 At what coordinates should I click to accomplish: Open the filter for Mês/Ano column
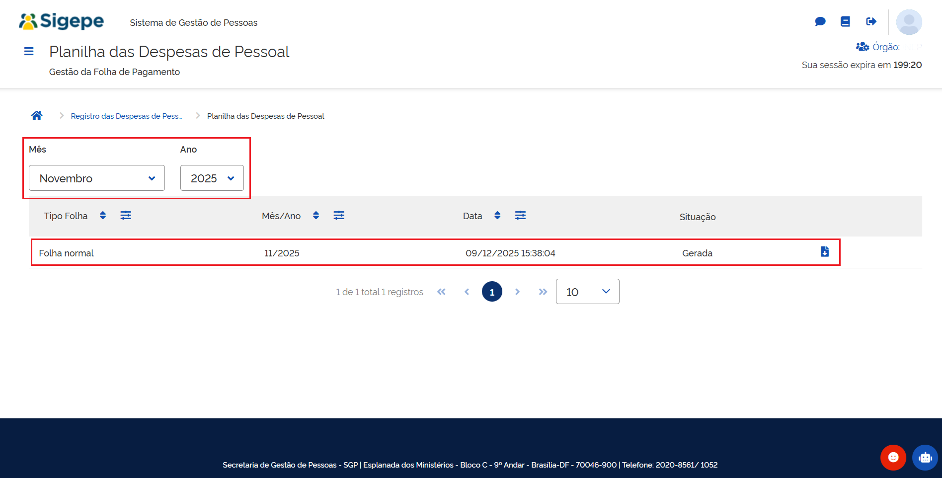tap(339, 215)
